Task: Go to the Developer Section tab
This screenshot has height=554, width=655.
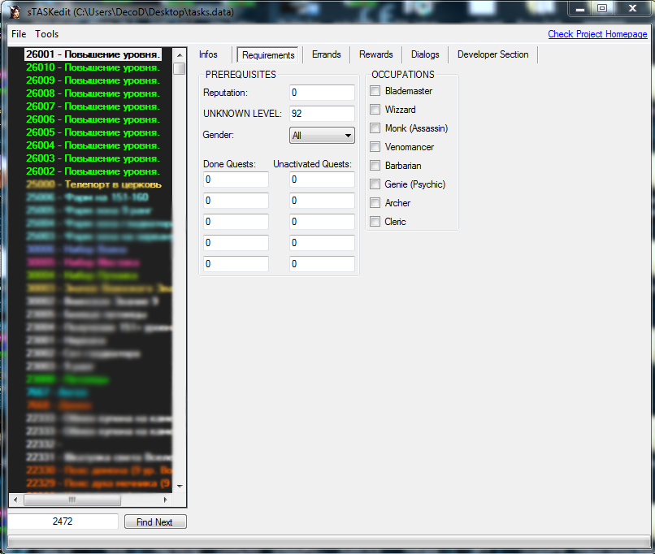Action: pos(492,54)
